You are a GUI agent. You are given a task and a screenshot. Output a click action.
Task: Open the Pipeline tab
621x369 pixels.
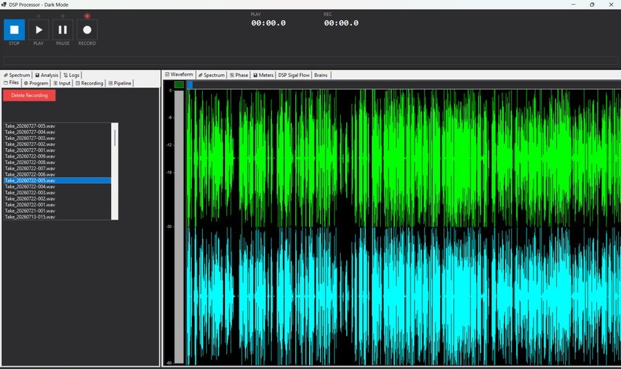click(119, 83)
